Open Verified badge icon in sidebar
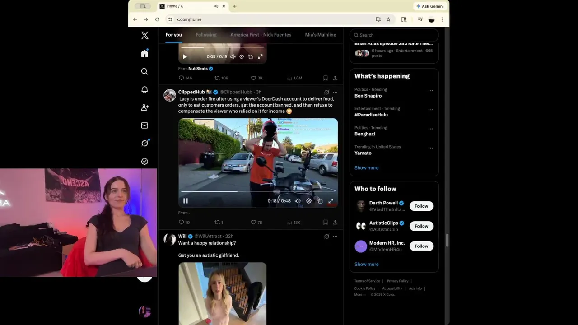The image size is (578, 325). pyautogui.click(x=144, y=161)
